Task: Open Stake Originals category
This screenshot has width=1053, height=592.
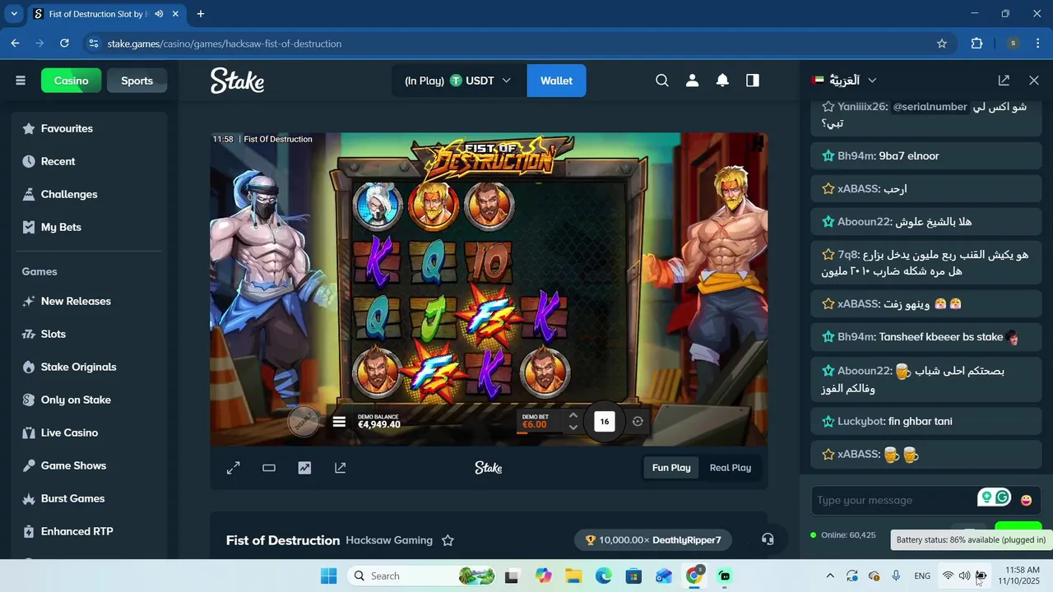Action: click(x=90, y=367)
